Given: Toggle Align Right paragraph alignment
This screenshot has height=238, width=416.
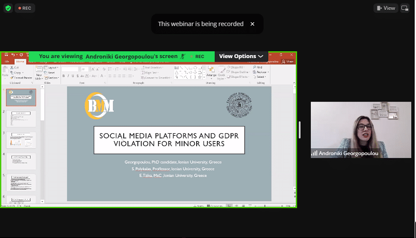Looking at the screenshot, I should pos(120,76).
